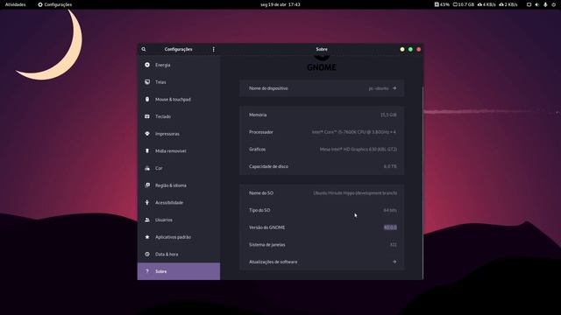Click the highlighted Versão do GNOME value

coord(390,227)
